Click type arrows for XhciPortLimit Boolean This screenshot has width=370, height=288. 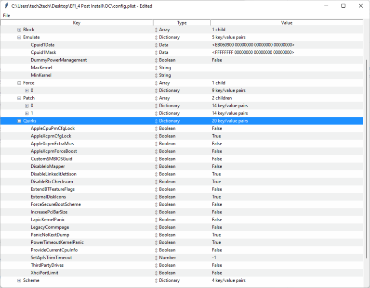[156, 273]
